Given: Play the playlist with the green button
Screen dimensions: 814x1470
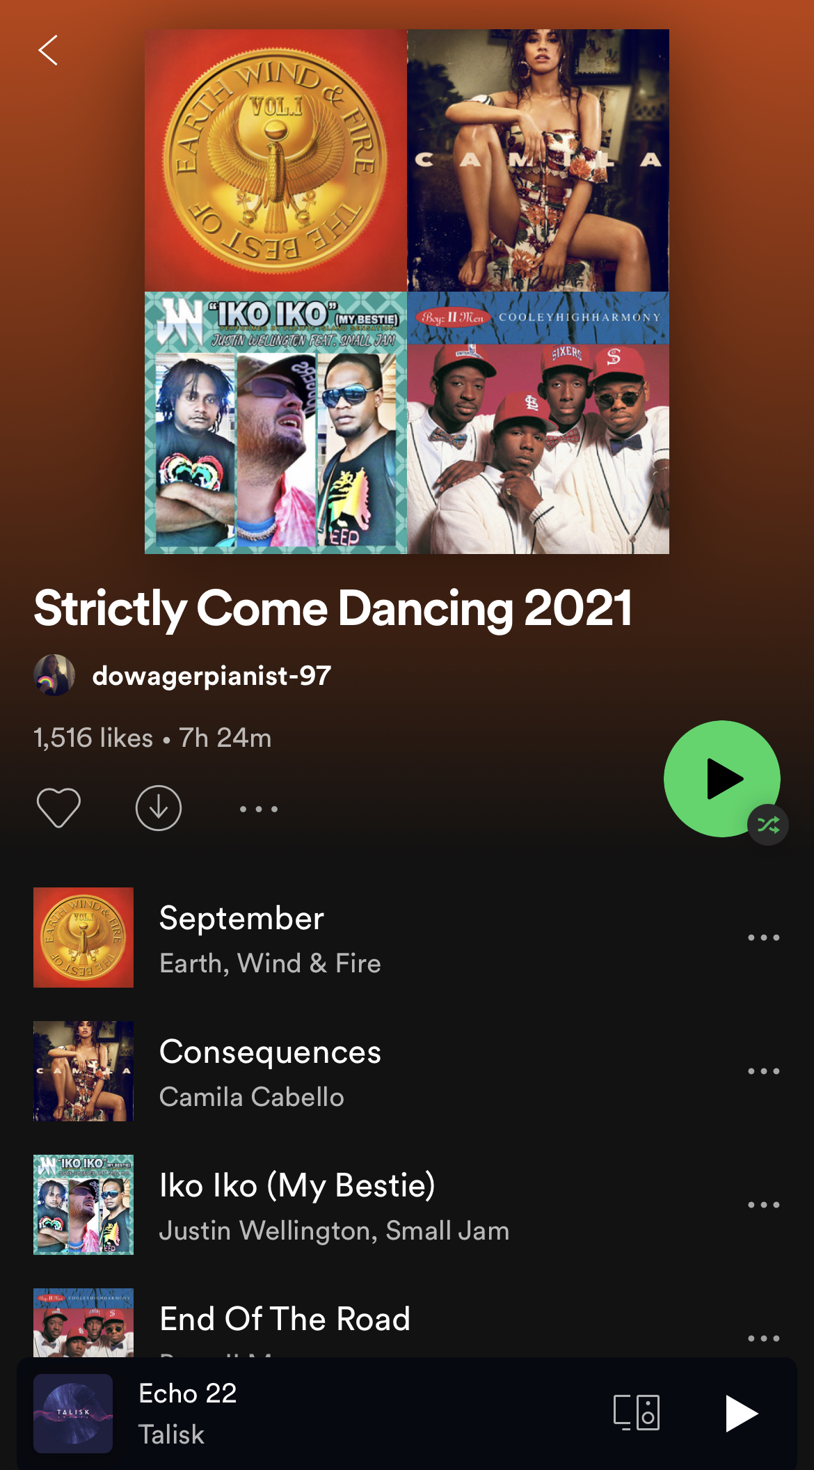Looking at the screenshot, I should [721, 778].
